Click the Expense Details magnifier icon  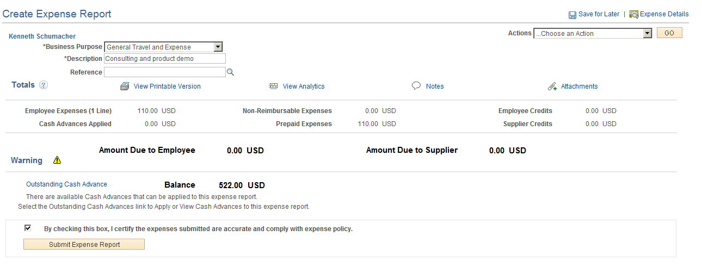click(x=634, y=15)
